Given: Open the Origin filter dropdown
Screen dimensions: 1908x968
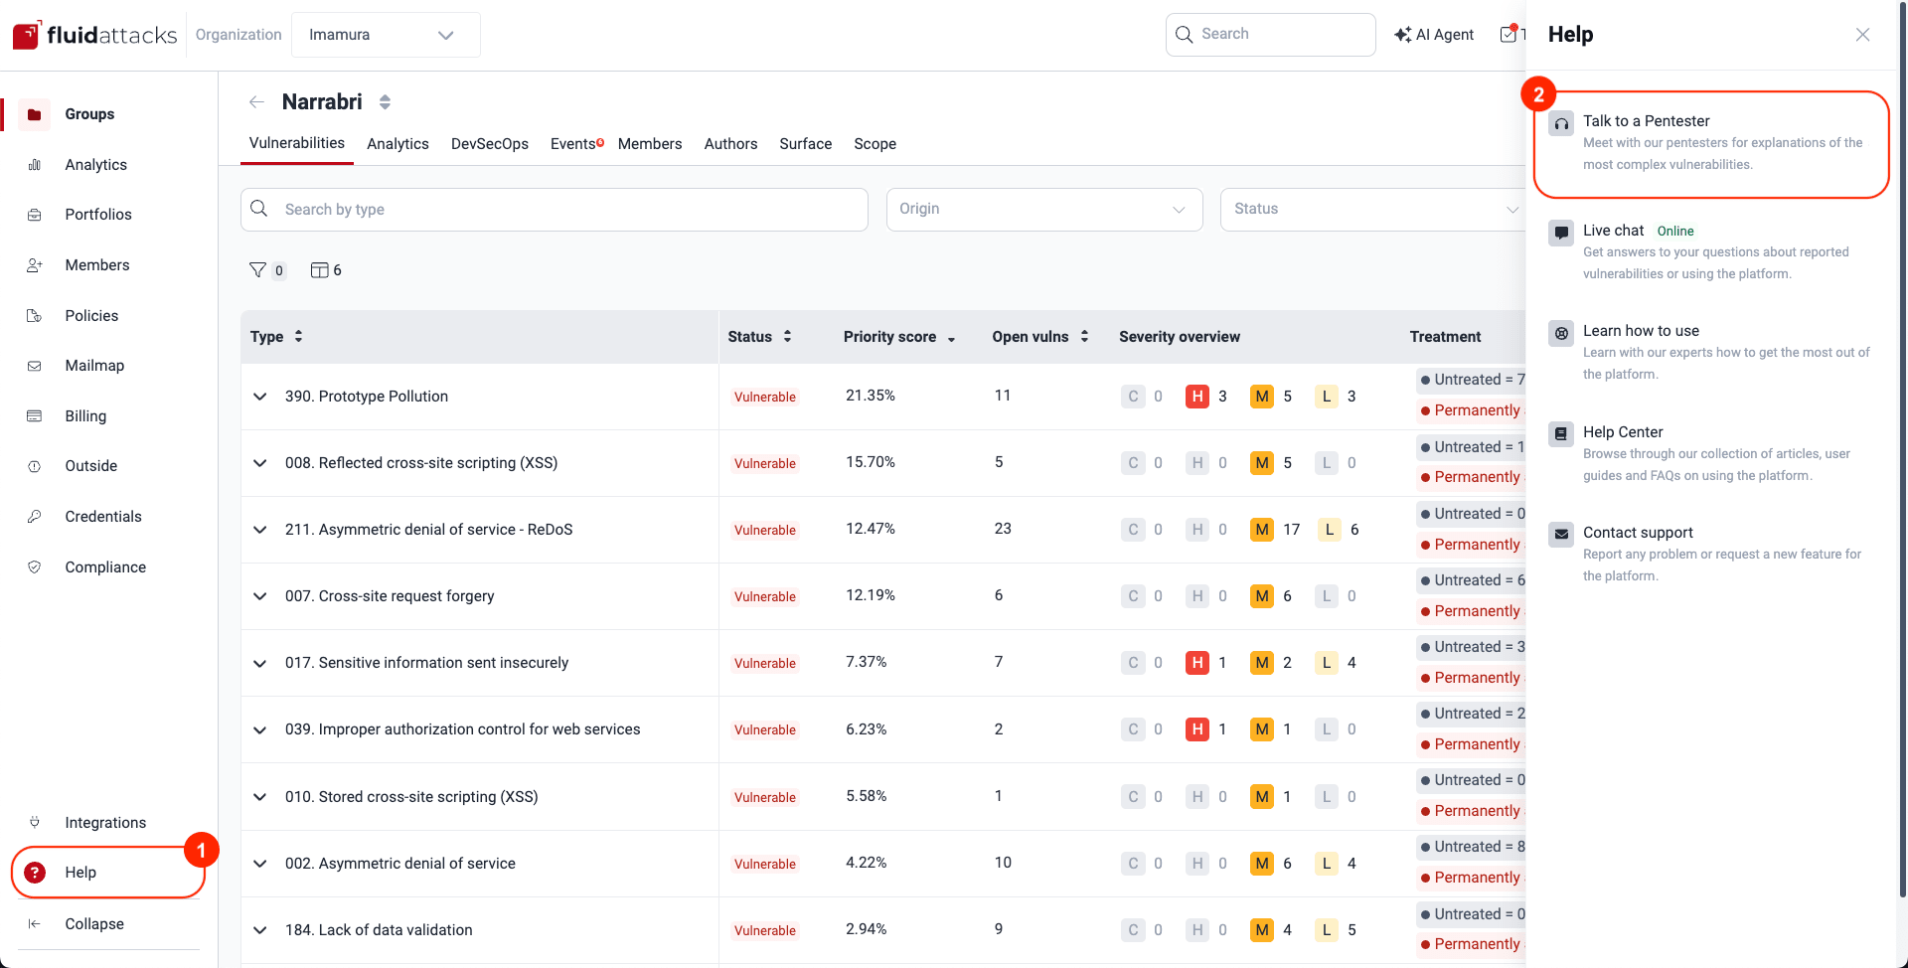Looking at the screenshot, I should pos(1044,210).
